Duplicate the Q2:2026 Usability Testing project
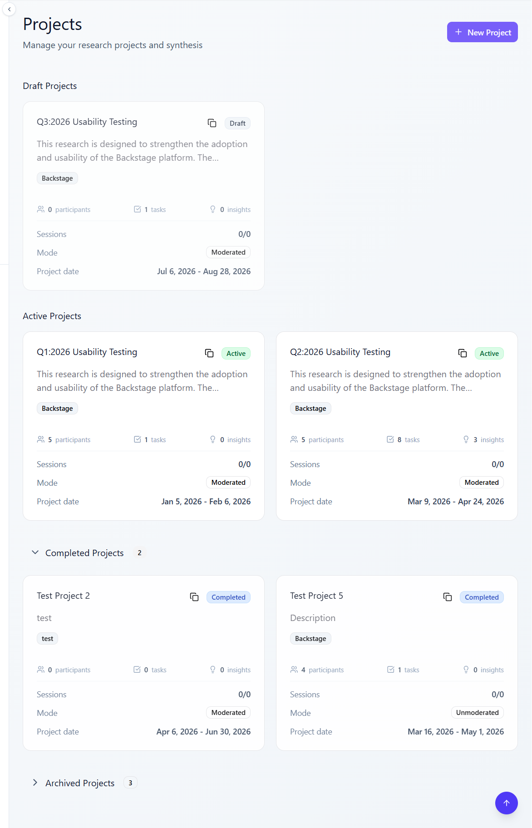Image resolution: width=532 pixels, height=828 pixels. click(x=463, y=353)
